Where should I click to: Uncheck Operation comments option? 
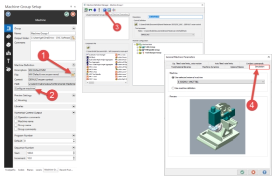(16, 117)
